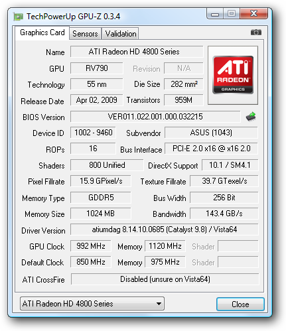This screenshot has height=331, width=286.
Task: Click the BIOS Version VER011.022.001.000.032215 field
Action: tap(155, 117)
